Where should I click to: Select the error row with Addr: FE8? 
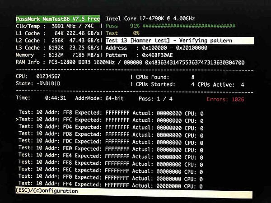point(111,163)
